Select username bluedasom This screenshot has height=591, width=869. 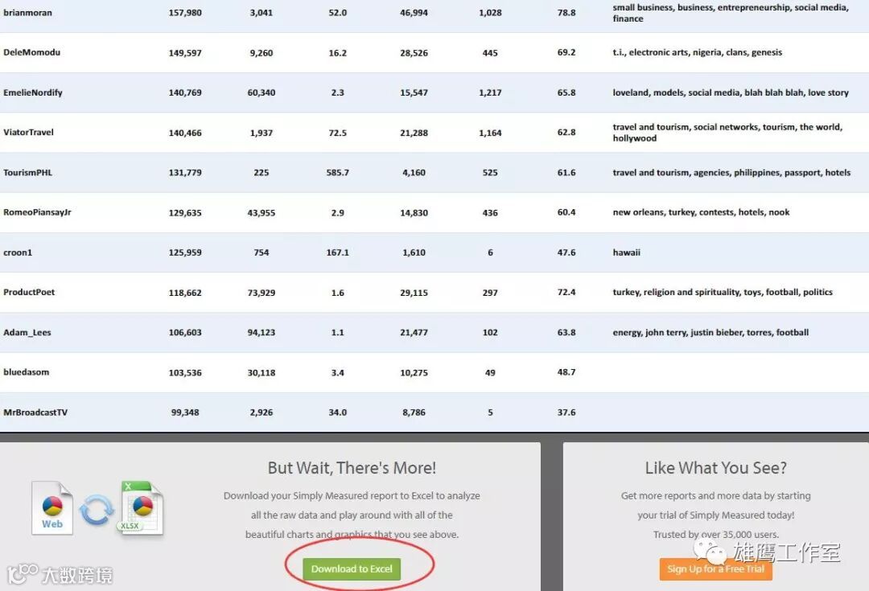pos(26,372)
